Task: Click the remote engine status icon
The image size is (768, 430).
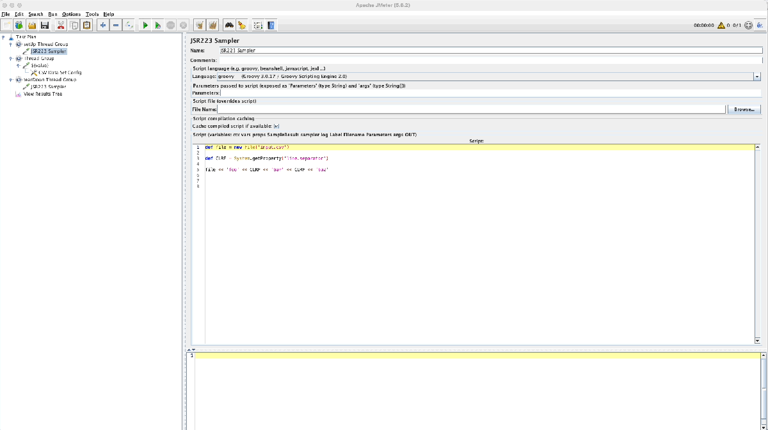Action: (x=748, y=26)
